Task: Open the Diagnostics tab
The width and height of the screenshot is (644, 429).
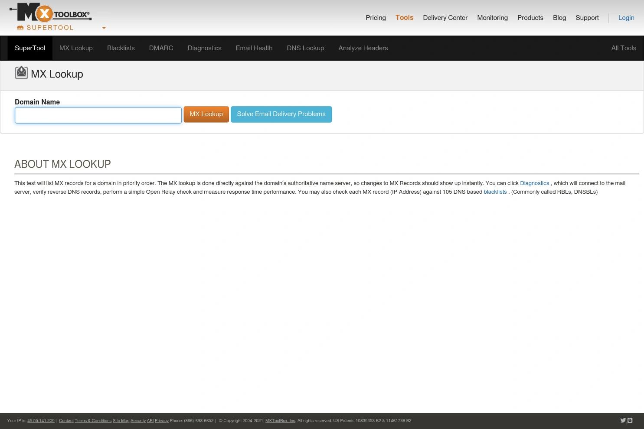Action: point(205,48)
